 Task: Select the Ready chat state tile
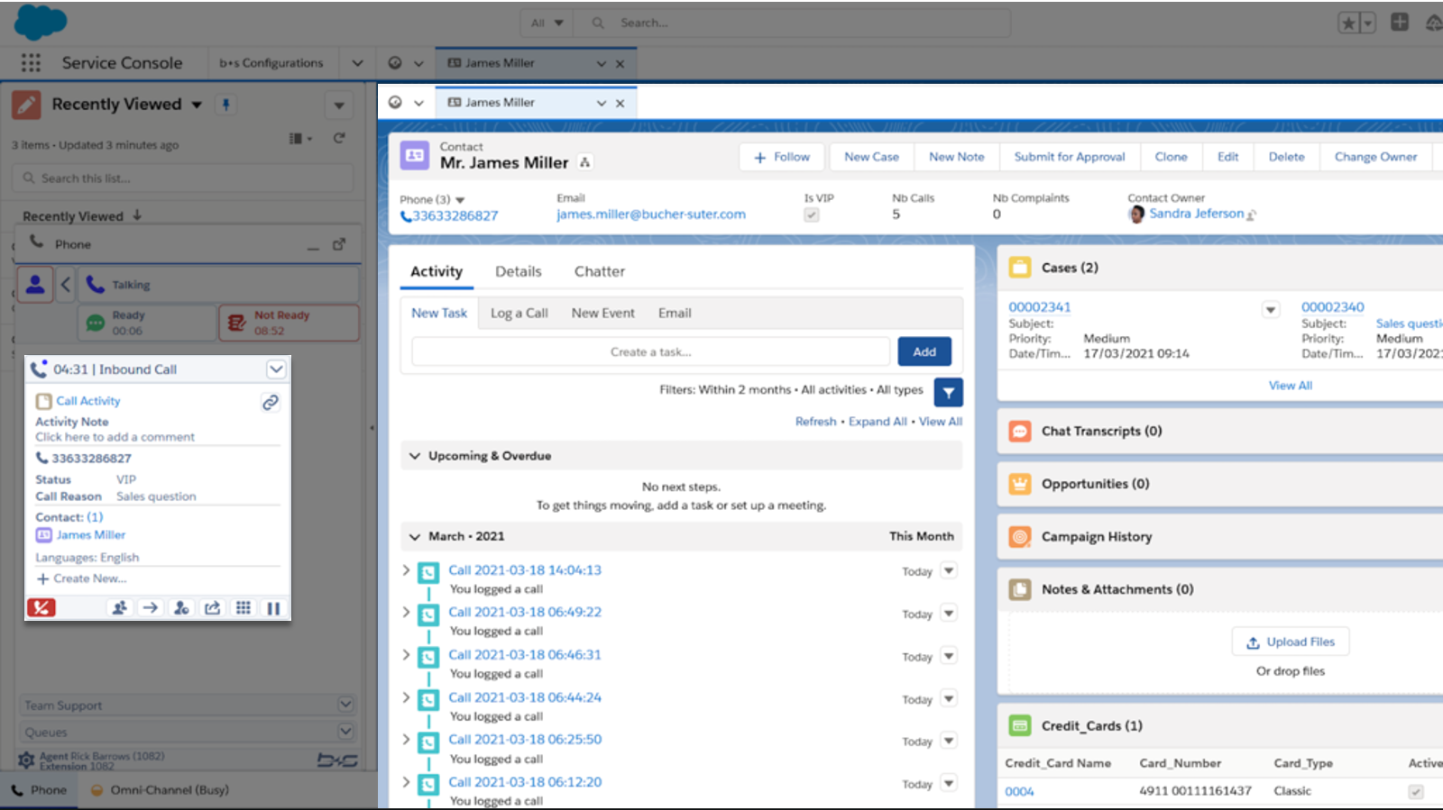tap(147, 323)
